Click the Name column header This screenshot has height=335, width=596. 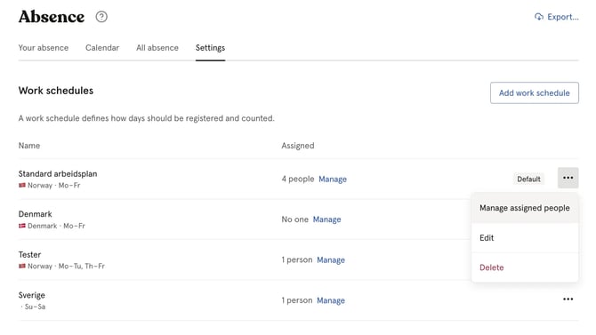[x=29, y=146]
